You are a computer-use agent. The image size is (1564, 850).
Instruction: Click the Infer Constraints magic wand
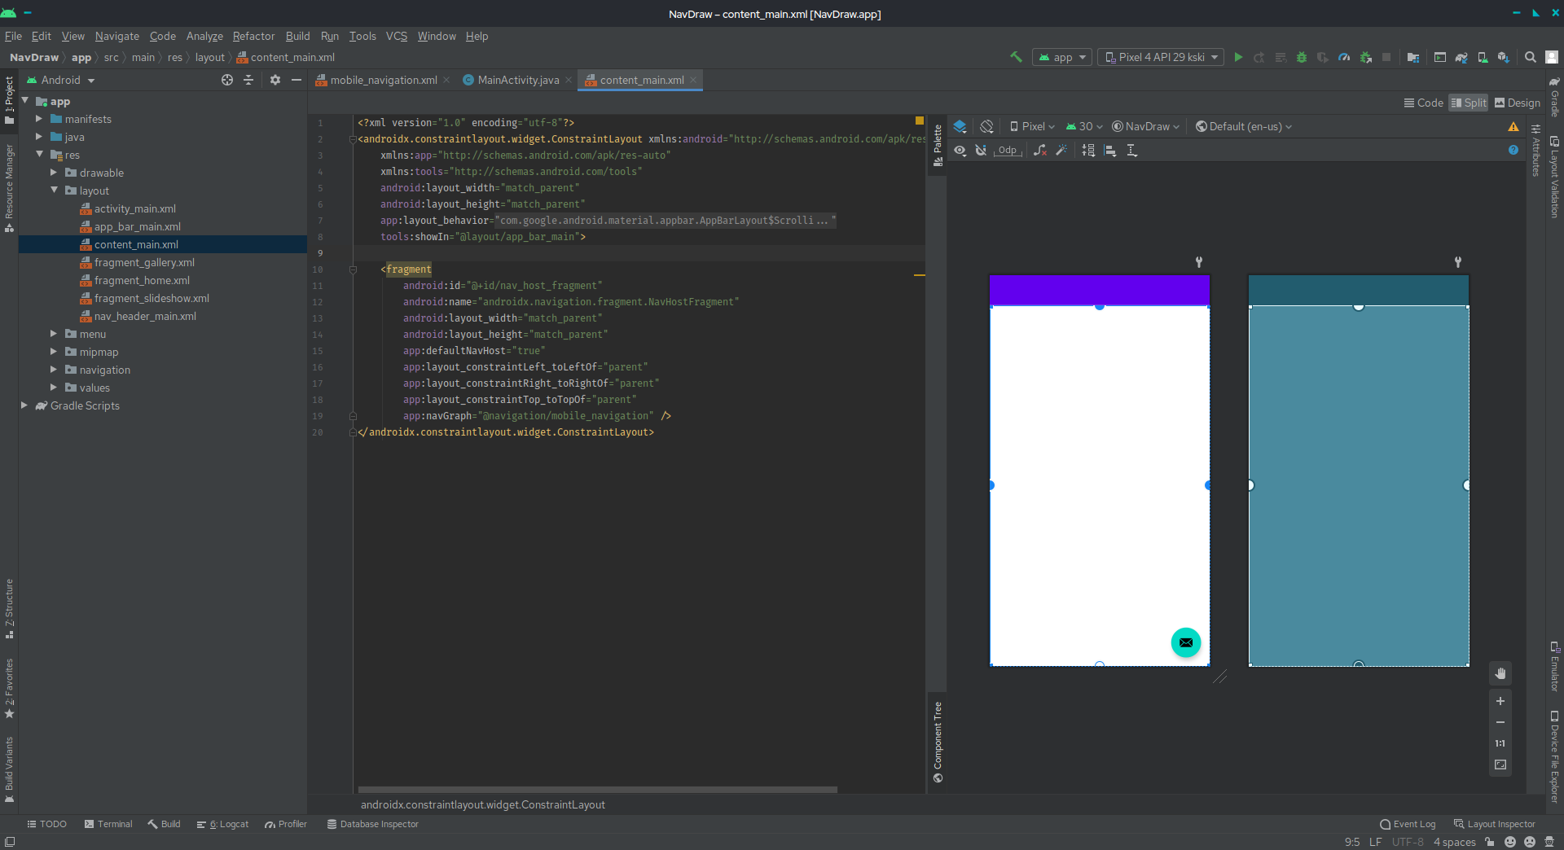click(1061, 151)
